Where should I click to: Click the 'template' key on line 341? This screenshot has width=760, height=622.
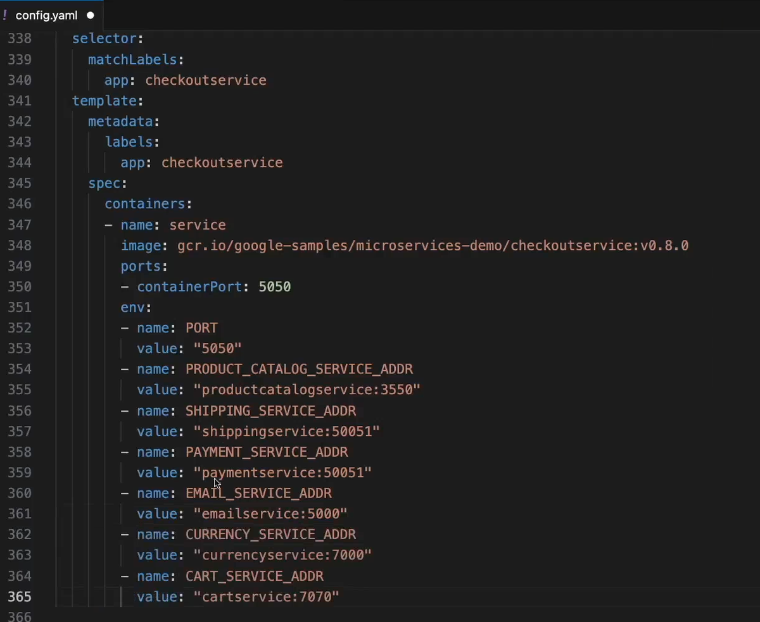pyautogui.click(x=104, y=101)
